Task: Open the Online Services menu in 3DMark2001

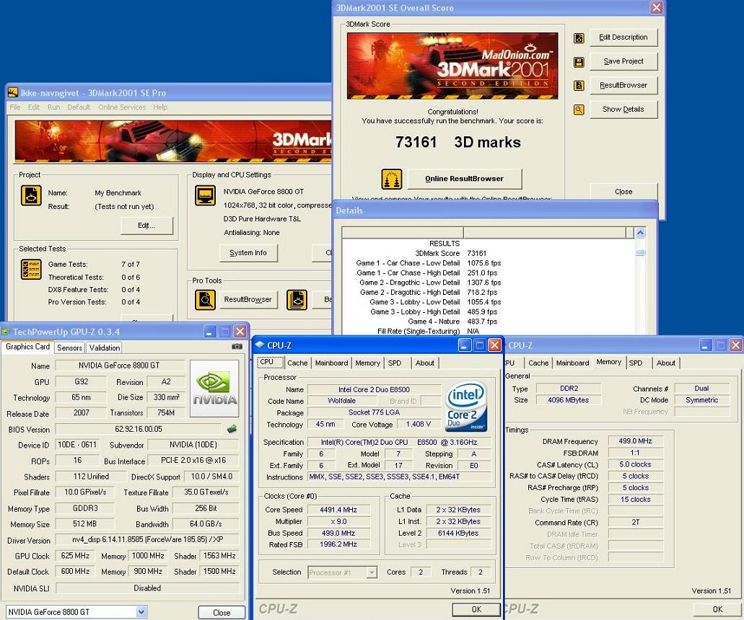Action: pos(122,107)
